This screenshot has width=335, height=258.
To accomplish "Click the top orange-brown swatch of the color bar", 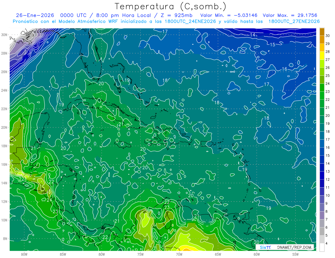I will click(322, 32).
